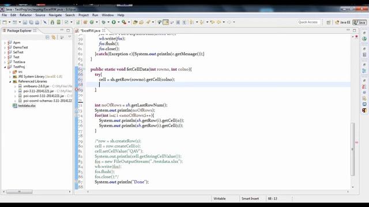
Task: Minimize the Package Explorer view
Action: pos(62,30)
